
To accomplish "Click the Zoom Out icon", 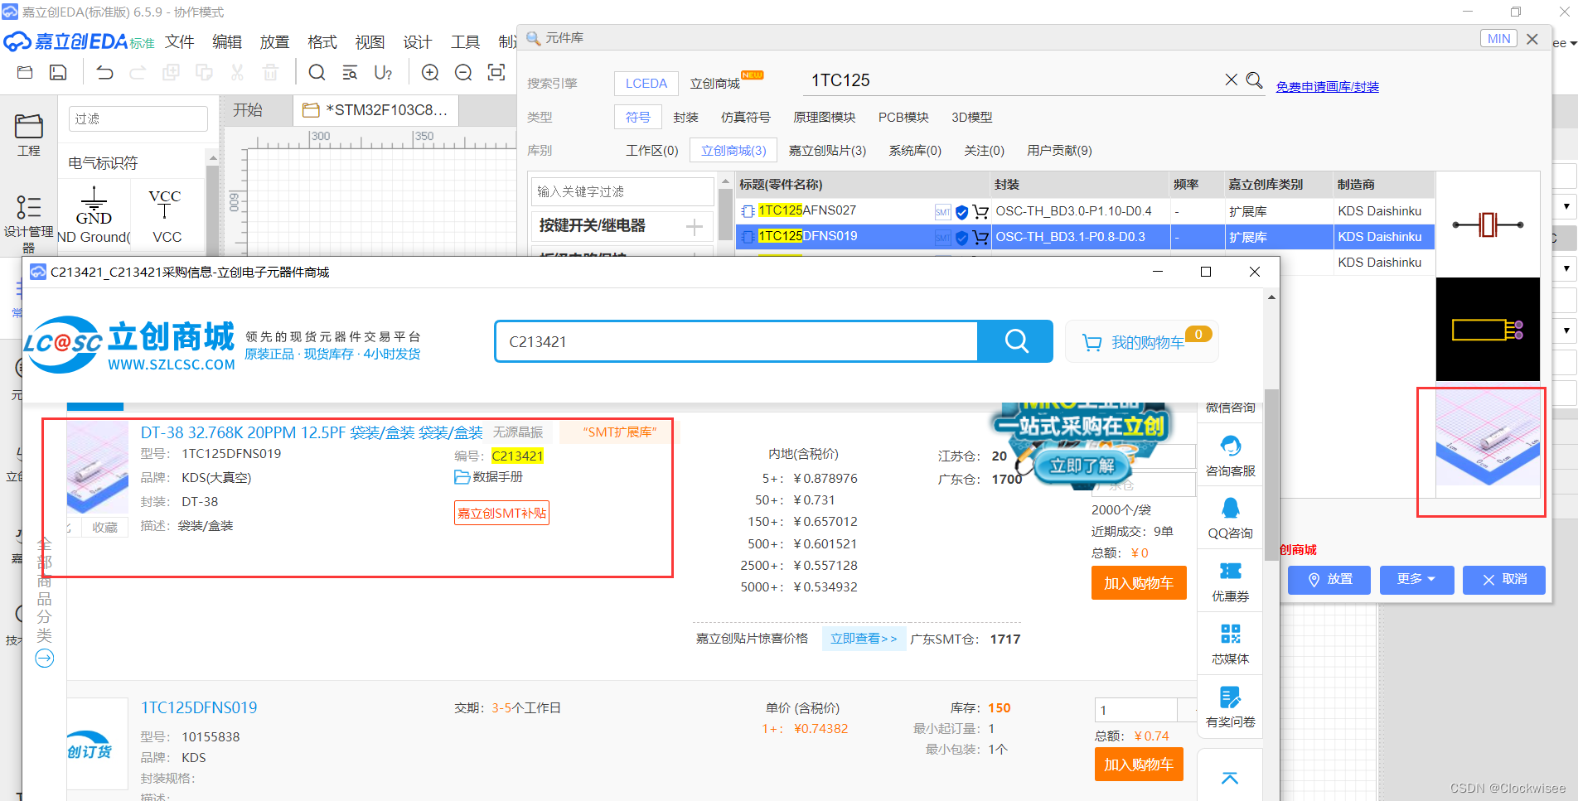I will 463,73.
